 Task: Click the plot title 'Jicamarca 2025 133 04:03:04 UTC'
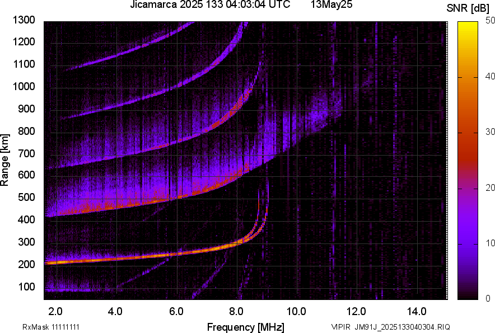click(x=210, y=4)
